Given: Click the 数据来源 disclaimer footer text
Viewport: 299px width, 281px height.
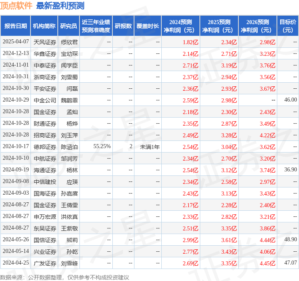Looking at the screenshot, I should [65, 277].
